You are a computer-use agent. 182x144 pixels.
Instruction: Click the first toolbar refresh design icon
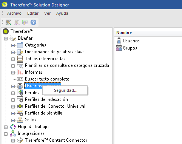coord(8,23)
